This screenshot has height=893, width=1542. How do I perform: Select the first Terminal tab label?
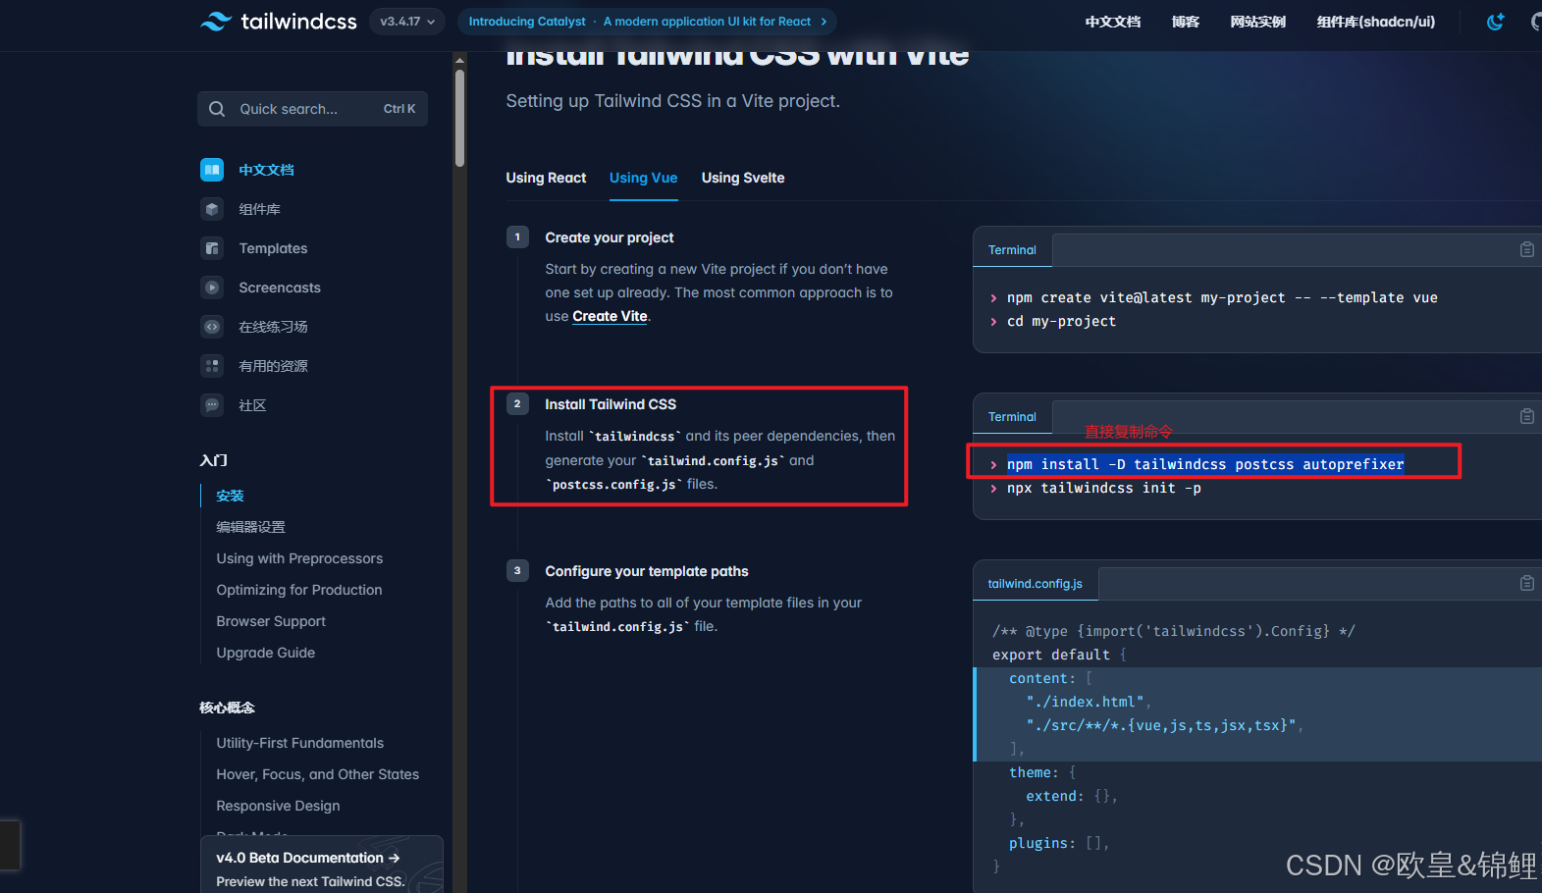1012,250
